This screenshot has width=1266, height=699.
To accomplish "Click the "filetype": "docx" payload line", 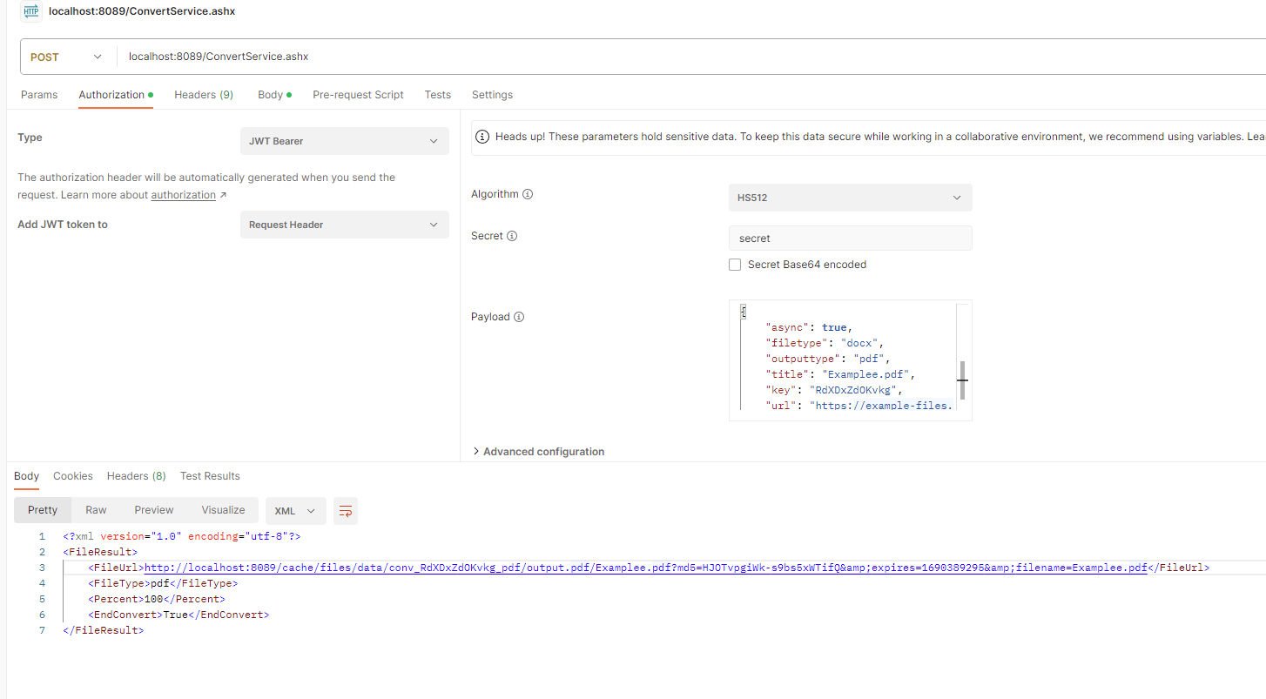I will [825, 343].
